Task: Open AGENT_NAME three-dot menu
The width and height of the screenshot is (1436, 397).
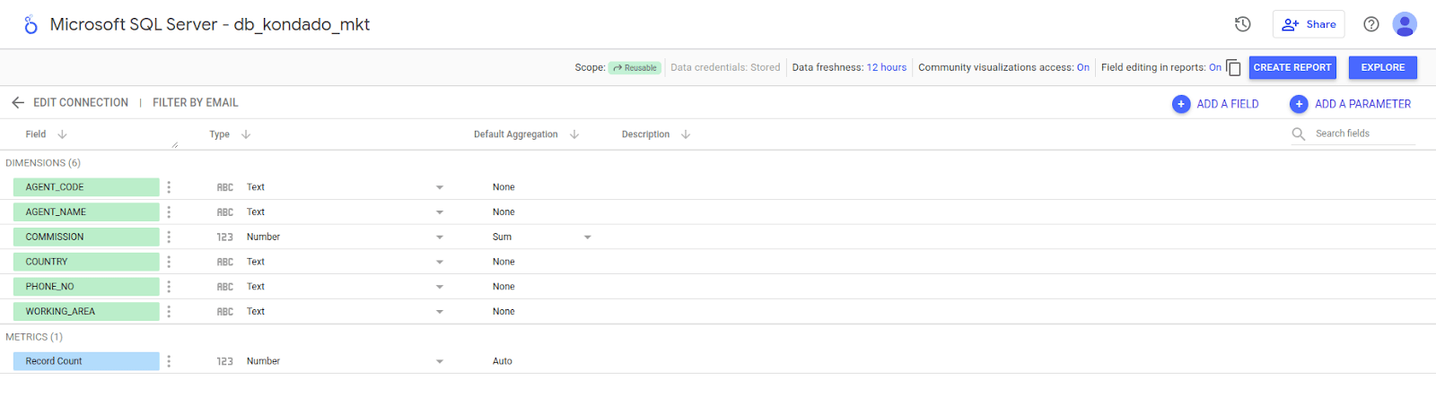Action: (169, 212)
